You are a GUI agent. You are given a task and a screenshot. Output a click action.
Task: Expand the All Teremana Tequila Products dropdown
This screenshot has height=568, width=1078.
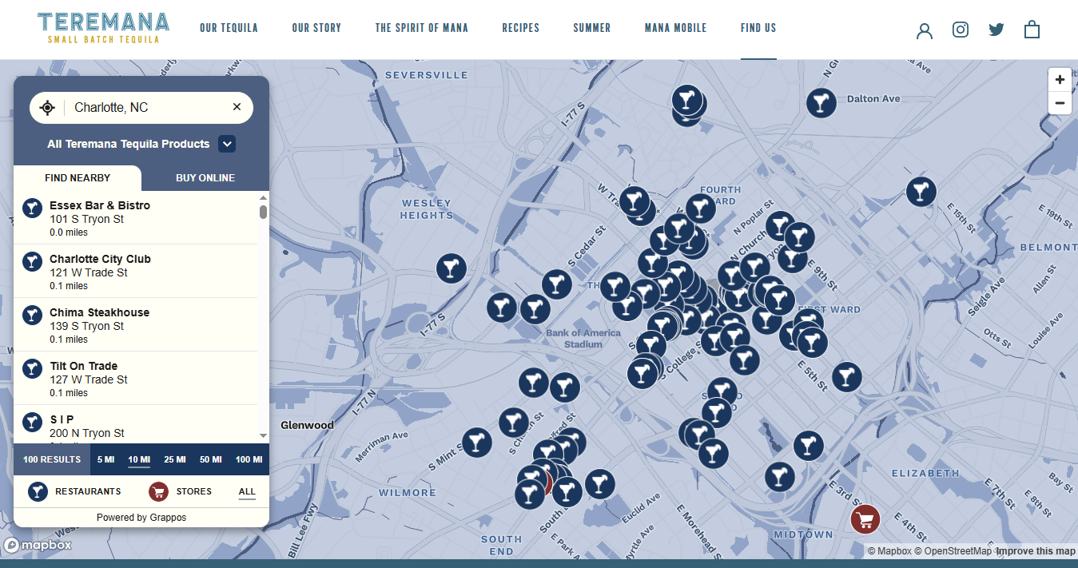[x=227, y=144]
